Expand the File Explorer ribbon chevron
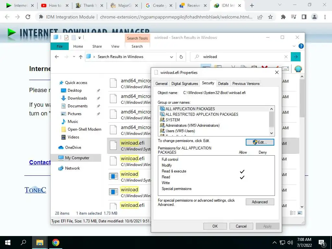Screen dimensions: 332x249 click(294, 46)
